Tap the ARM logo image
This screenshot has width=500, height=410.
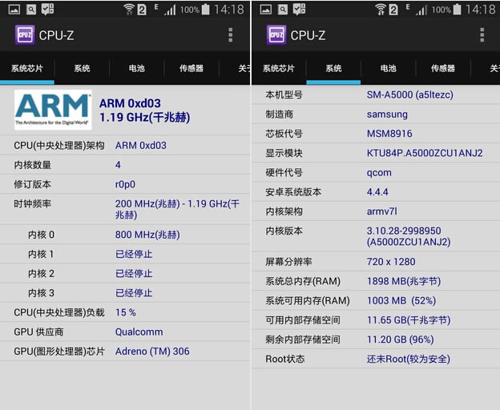pos(53,110)
